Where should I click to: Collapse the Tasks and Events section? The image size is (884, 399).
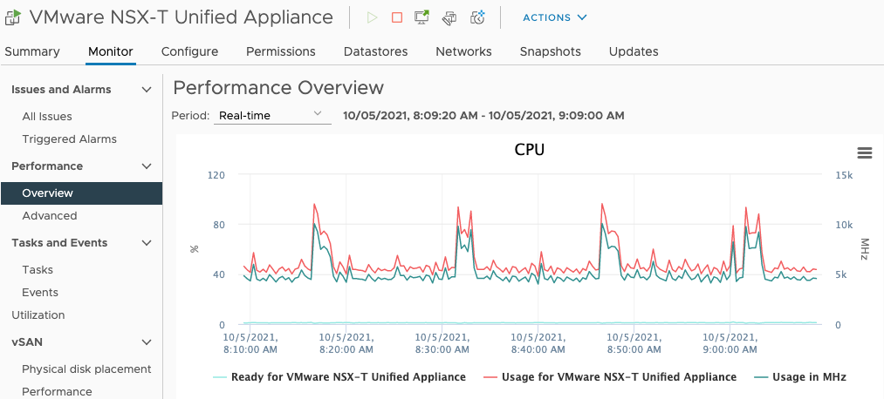147,242
